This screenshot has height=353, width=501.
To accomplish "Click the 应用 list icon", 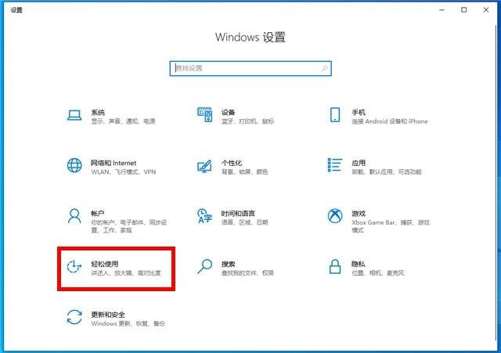I will coord(335,166).
